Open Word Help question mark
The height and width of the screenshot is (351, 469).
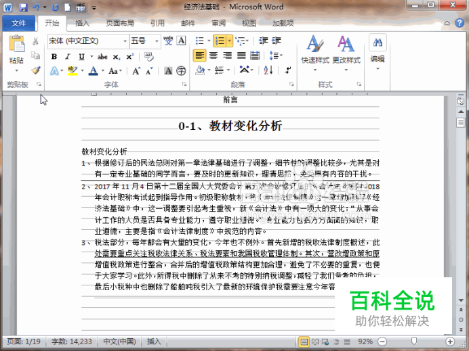(x=460, y=23)
